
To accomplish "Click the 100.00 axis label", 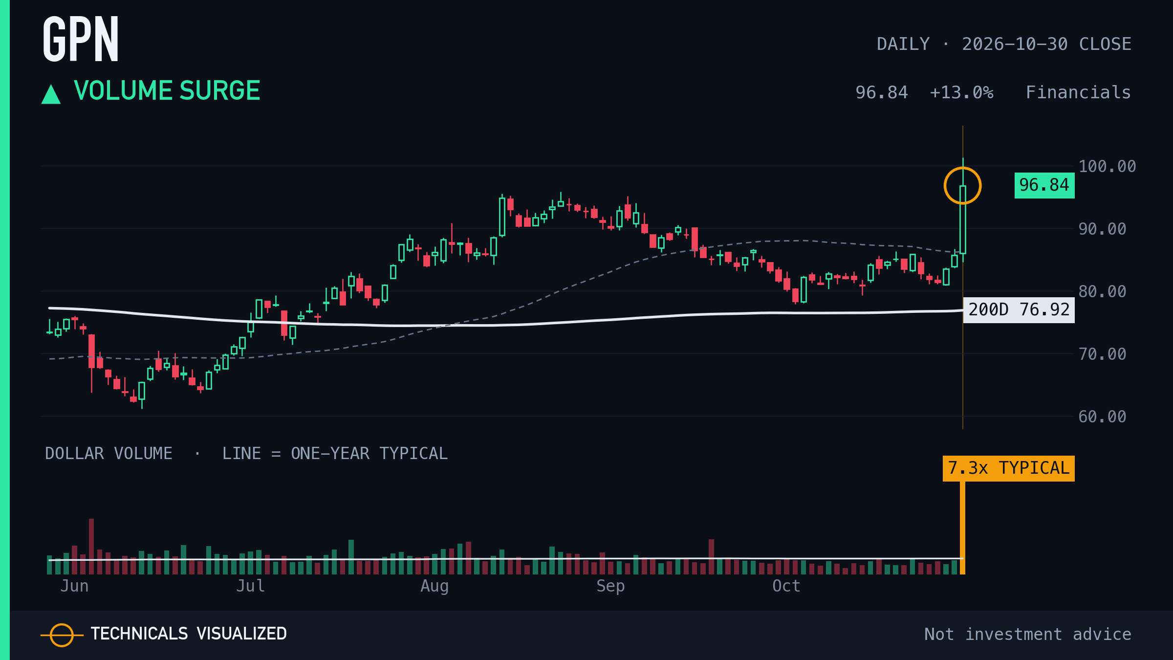I will tap(1107, 167).
